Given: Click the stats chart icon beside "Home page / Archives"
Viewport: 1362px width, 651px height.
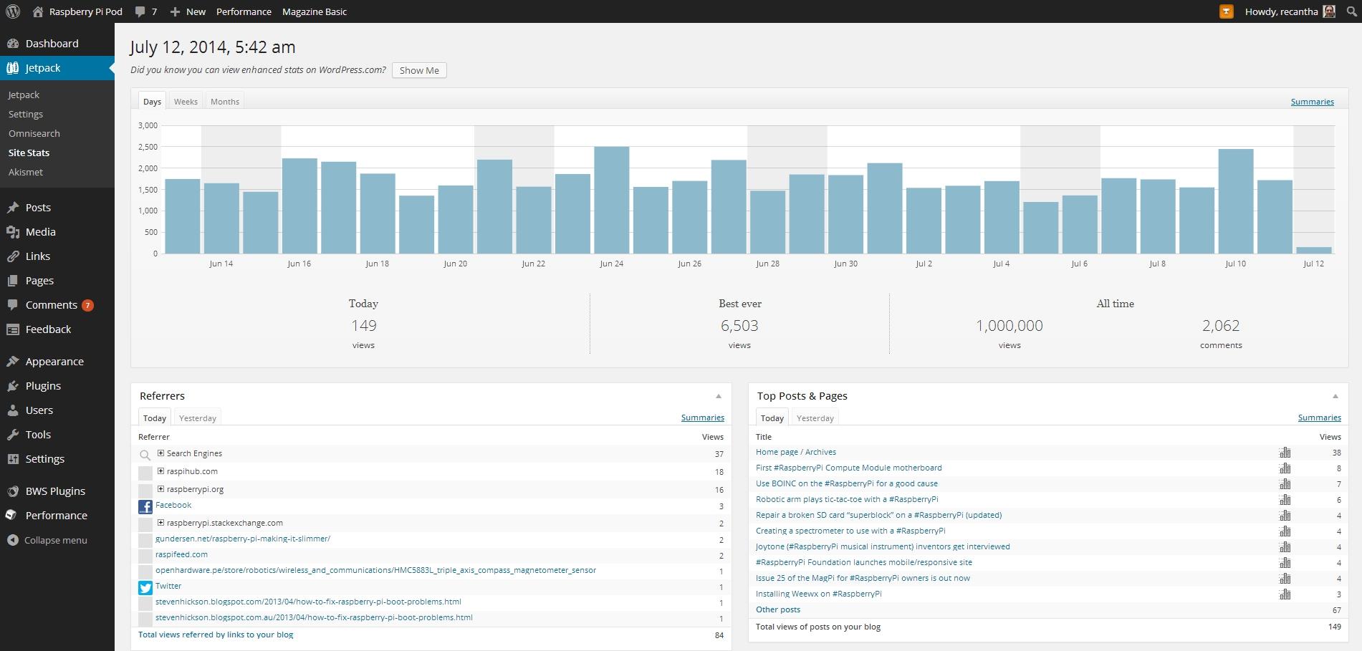Looking at the screenshot, I should (x=1285, y=452).
